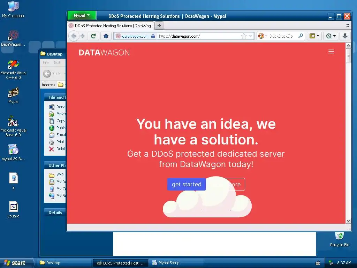
Task: Click the 8:37 AM clock
Action: pos(344,263)
